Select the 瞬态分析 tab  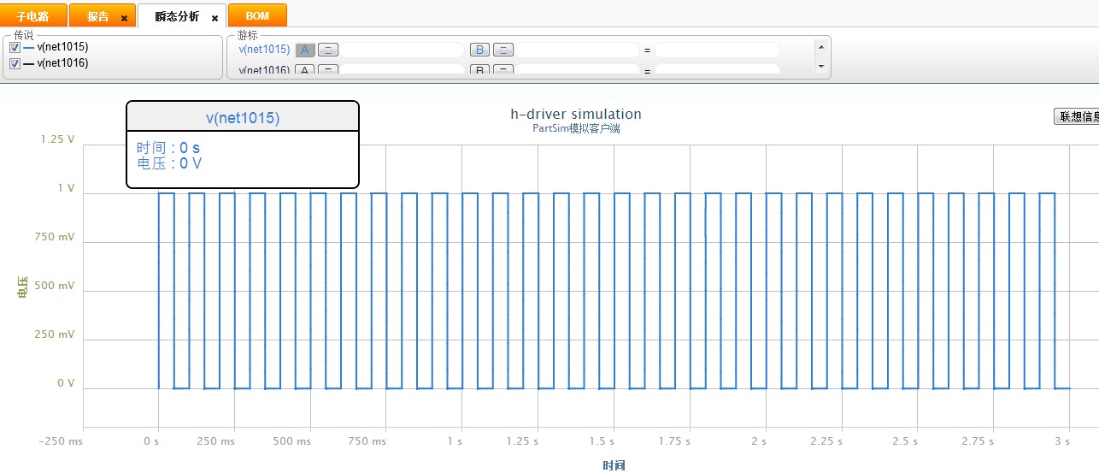[x=177, y=16]
